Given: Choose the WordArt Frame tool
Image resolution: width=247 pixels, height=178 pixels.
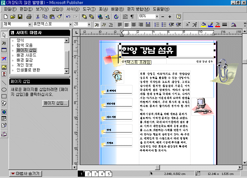Looking at the screenshot, I should click(x=4, y=59).
